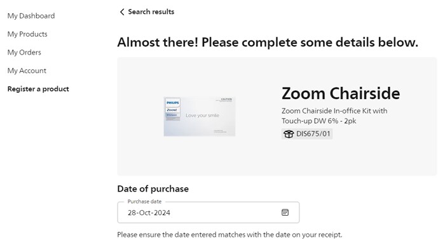Select Register a product menu item
The width and height of the screenshot is (445, 250).
(x=38, y=89)
